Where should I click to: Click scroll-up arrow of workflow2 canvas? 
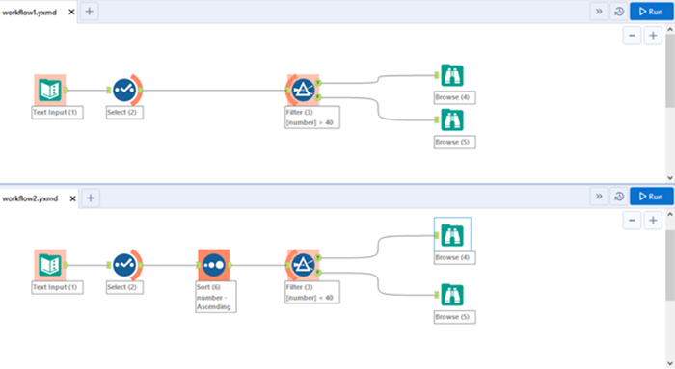pyautogui.click(x=670, y=214)
